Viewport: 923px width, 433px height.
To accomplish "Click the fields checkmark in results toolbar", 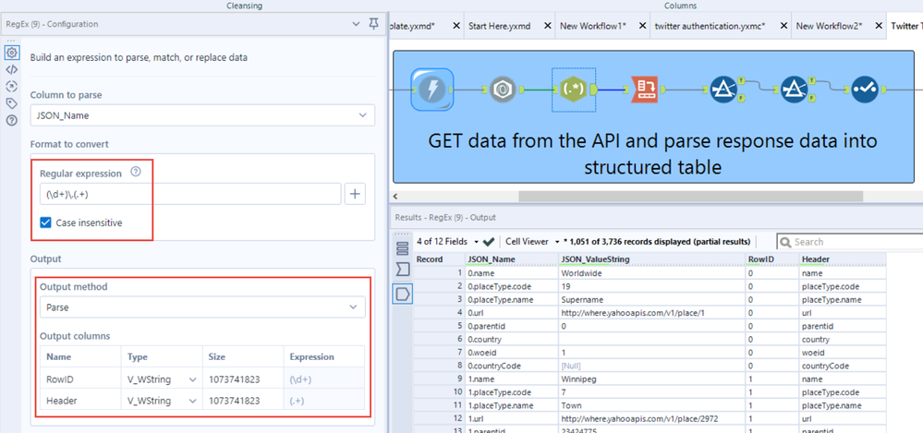I will coord(489,242).
